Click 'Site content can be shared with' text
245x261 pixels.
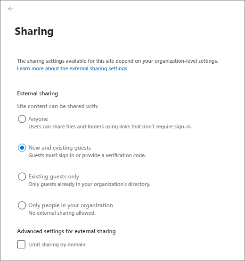[57, 106]
